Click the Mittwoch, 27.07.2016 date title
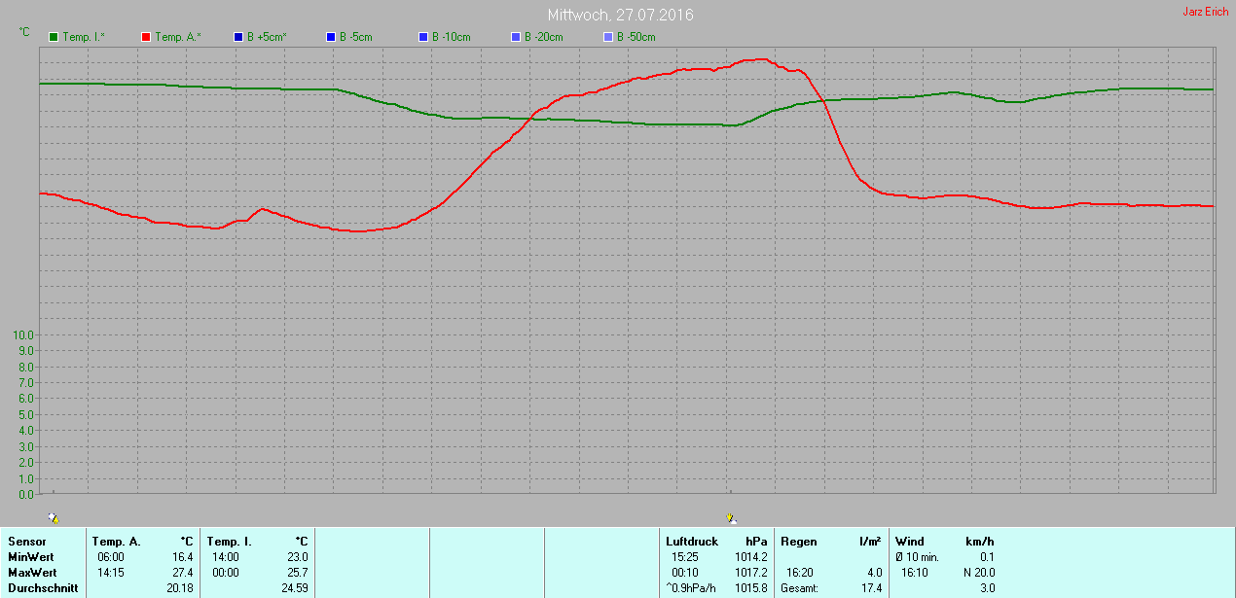1236x598 pixels. tap(621, 15)
